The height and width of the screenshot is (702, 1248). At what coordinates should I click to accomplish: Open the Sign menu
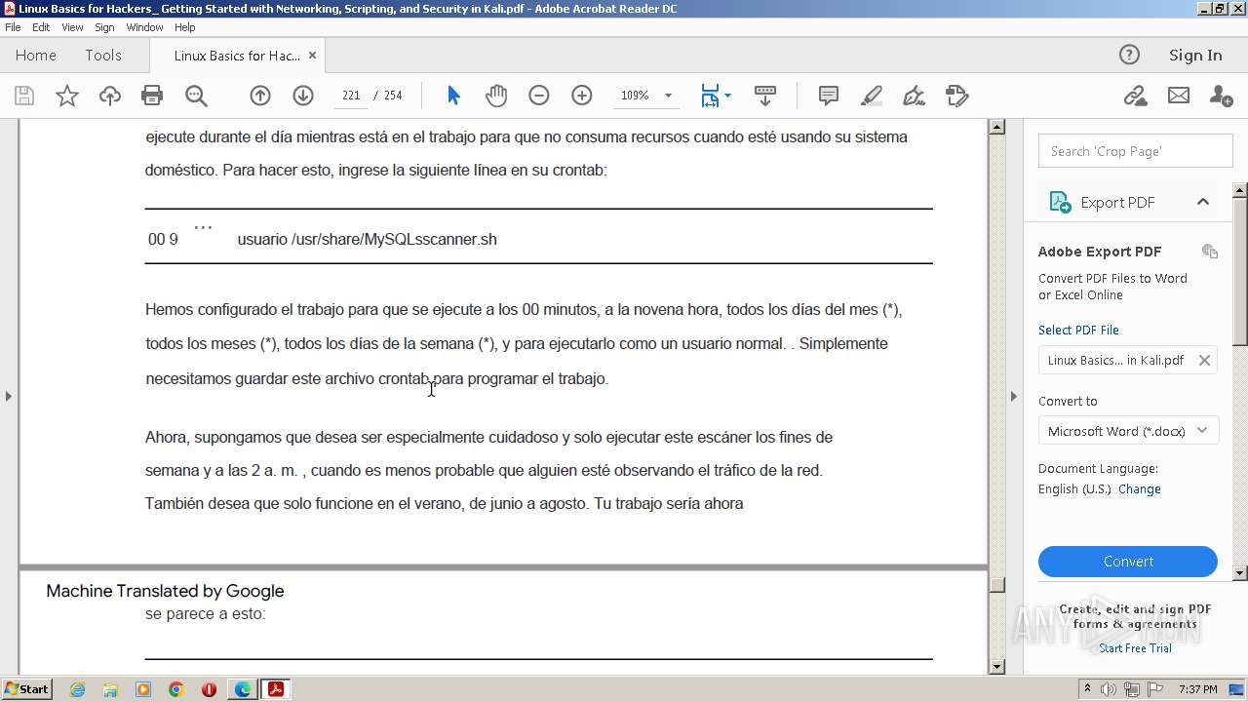pyautogui.click(x=104, y=27)
